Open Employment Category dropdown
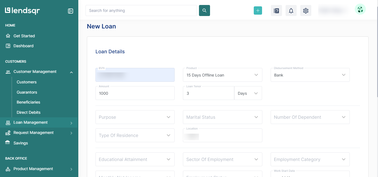The height and width of the screenshot is (177, 378). [310, 159]
